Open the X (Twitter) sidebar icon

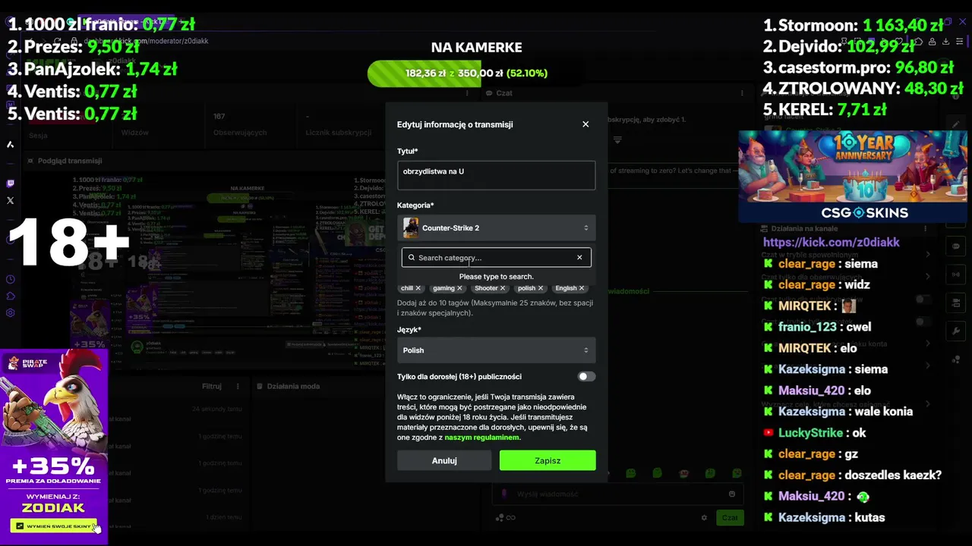(x=11, y=201)
